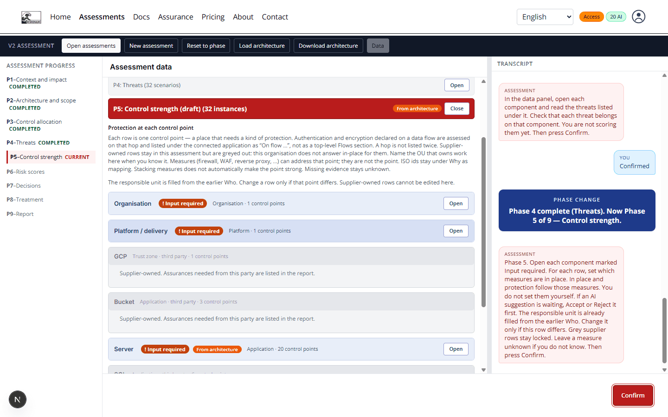This screenshot has width=668, height=417.
Task: Start a New assessment
Action: click(x=151, y=46)
